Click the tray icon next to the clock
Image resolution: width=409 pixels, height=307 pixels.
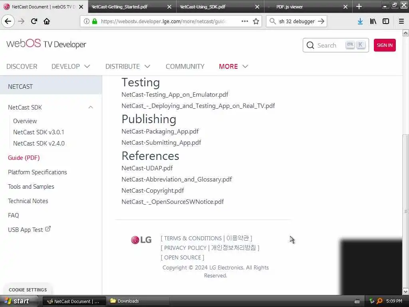371,301
